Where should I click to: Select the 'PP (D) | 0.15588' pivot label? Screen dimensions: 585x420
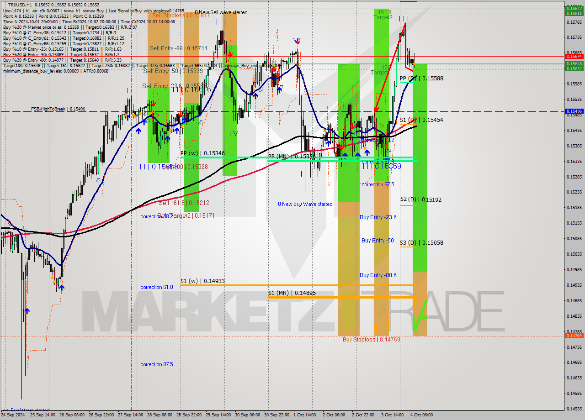[x=421, y=79]
